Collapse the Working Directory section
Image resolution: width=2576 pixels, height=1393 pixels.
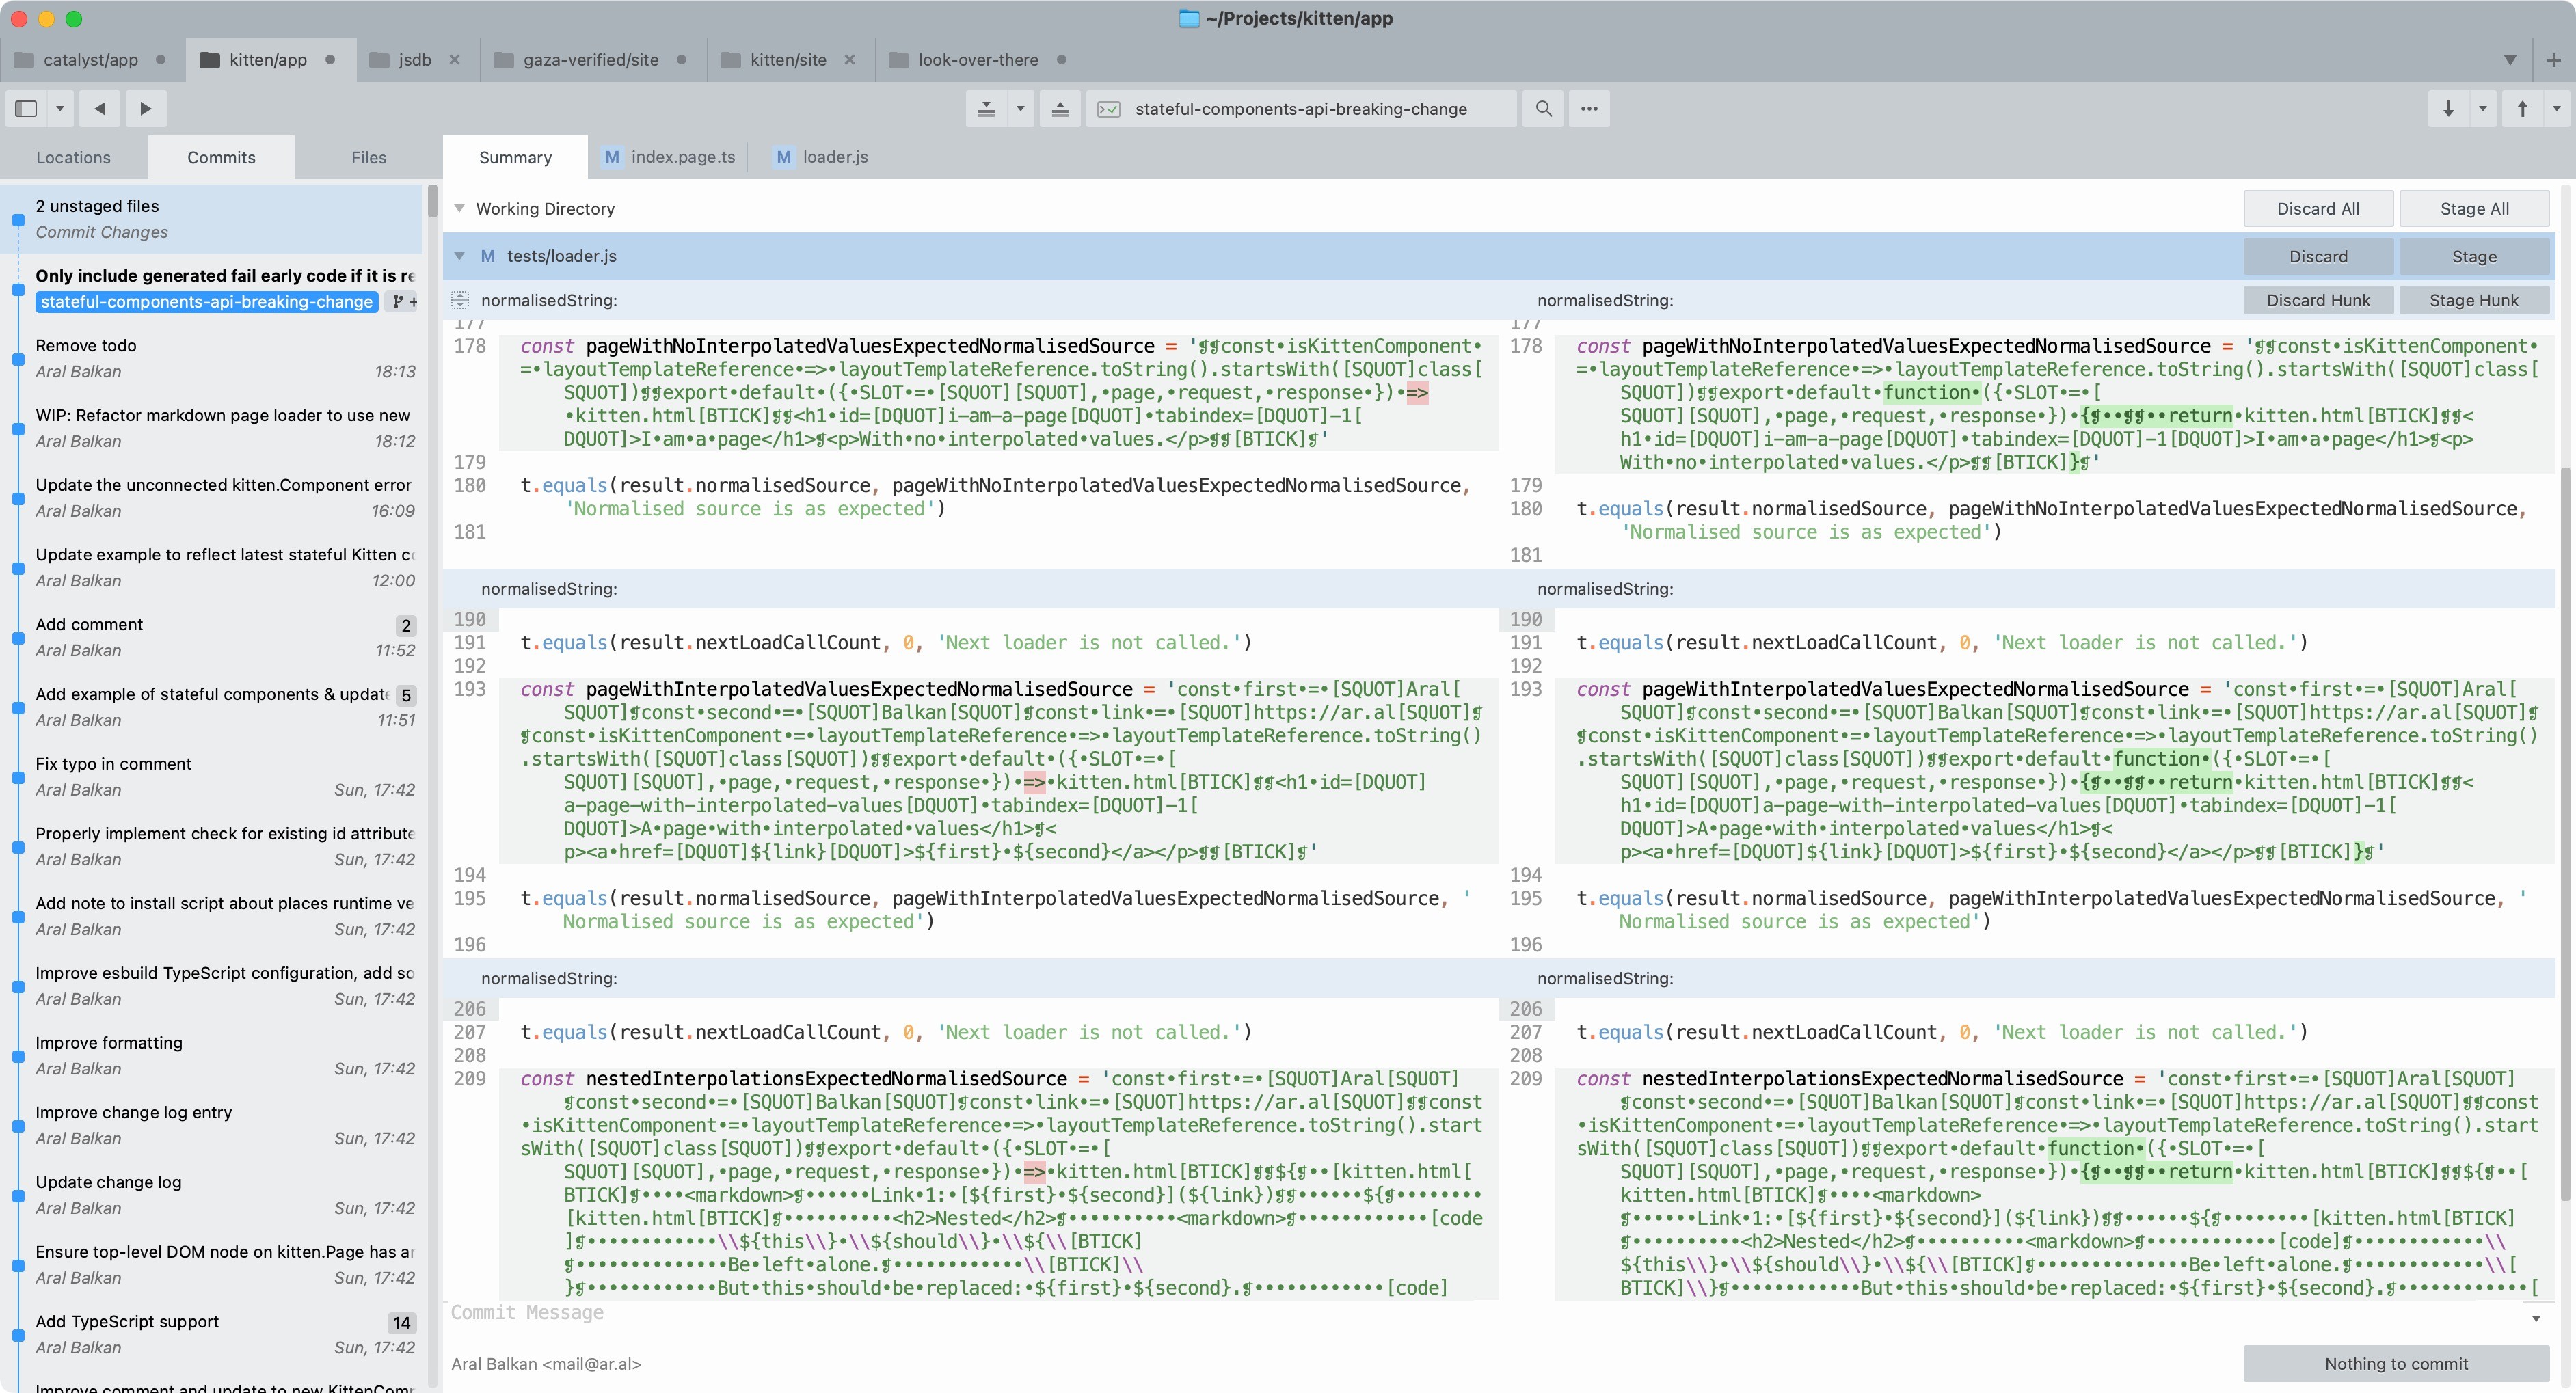[459, 209]
